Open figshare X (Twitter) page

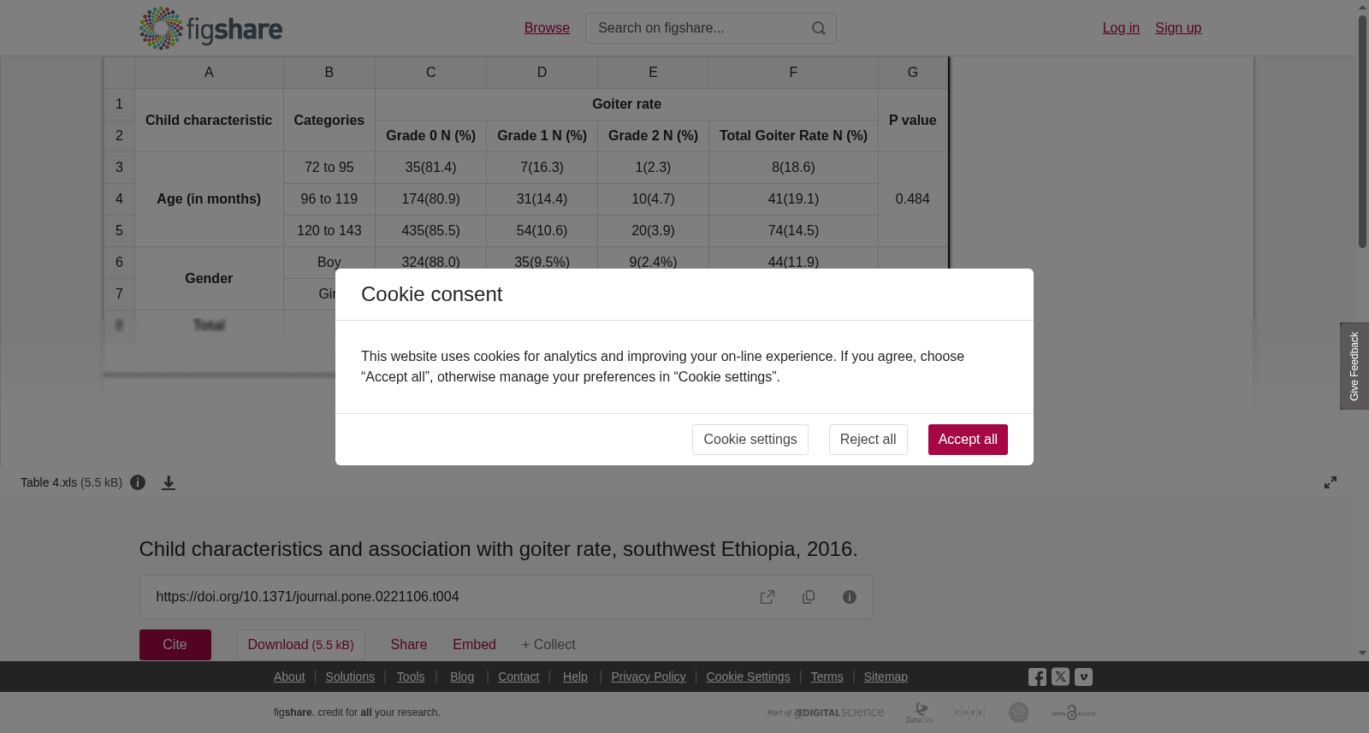click(1060, 677)
